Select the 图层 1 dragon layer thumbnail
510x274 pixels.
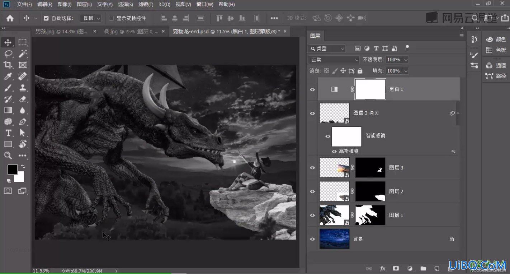click(x=334, y=215)
